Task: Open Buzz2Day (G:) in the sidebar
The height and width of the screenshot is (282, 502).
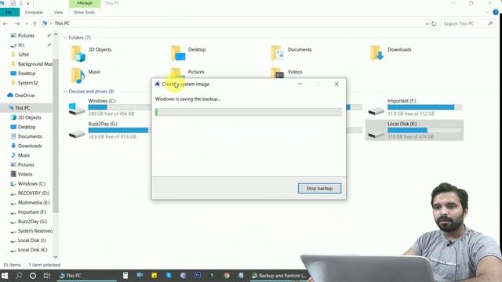Action: click(32, 221)
